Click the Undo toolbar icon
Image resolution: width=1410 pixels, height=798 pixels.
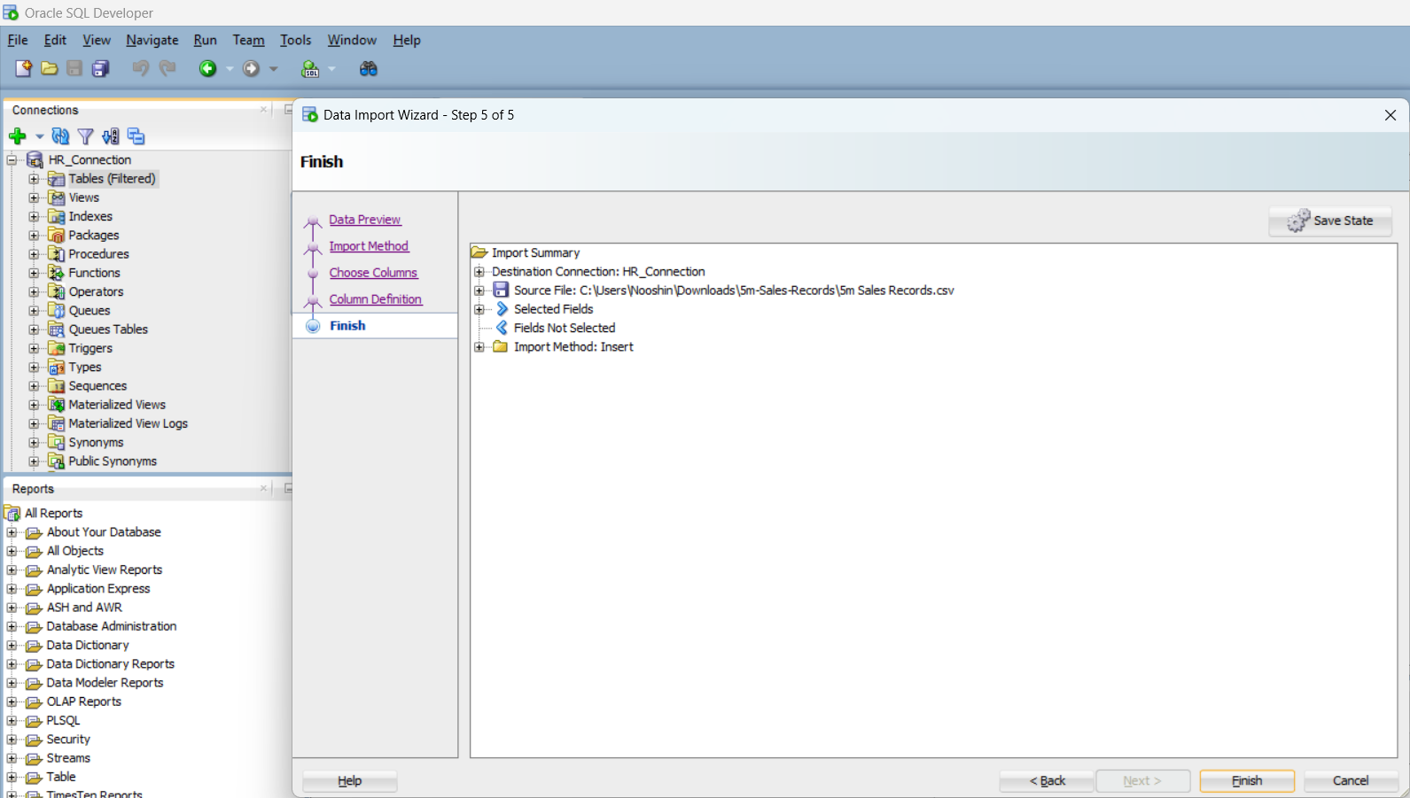click(140, 68)
